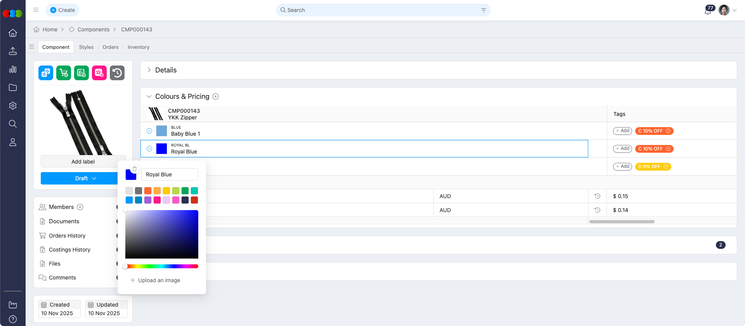Expand the Details section
The height and width of the screenshot is (326, 745).
(x=149, y=70)
